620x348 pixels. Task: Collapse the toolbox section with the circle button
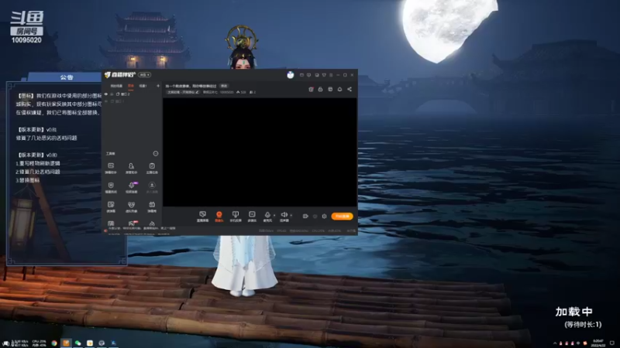tap(156, 153)
